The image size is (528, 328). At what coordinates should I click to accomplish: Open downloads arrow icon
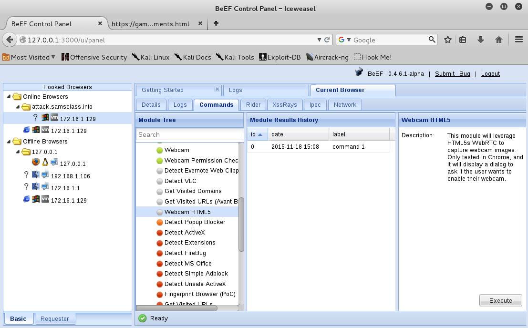point(481,40)
